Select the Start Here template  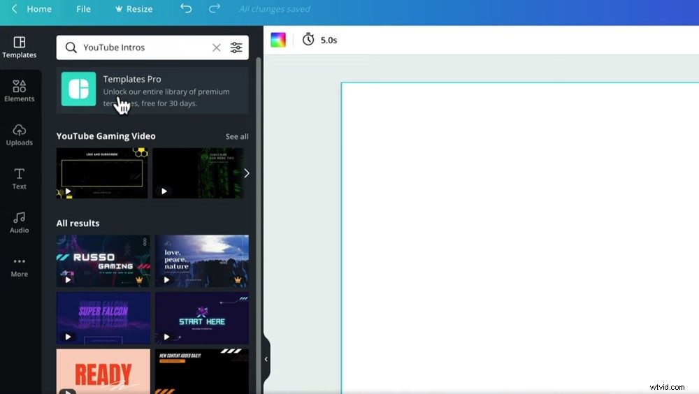202,319
